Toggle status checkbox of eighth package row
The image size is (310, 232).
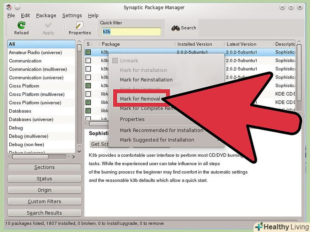coord(88,110)
